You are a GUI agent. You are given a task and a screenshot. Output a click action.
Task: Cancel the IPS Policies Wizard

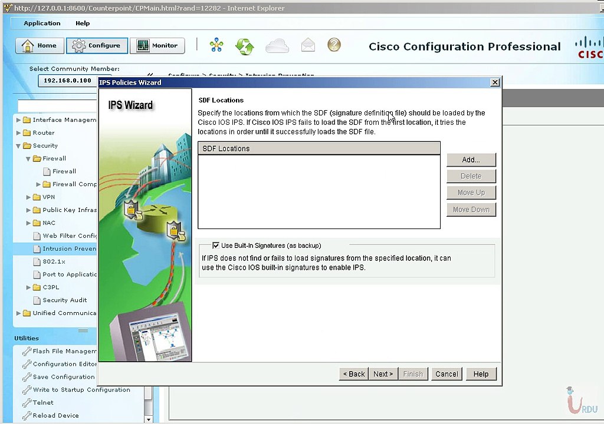point(447,374)
